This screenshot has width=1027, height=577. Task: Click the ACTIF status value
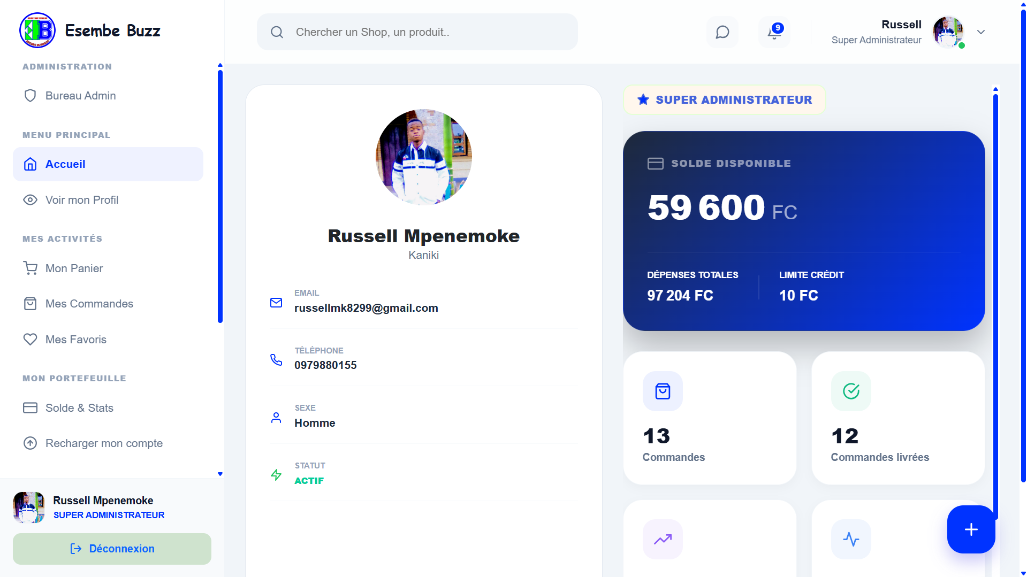point(309,481)
